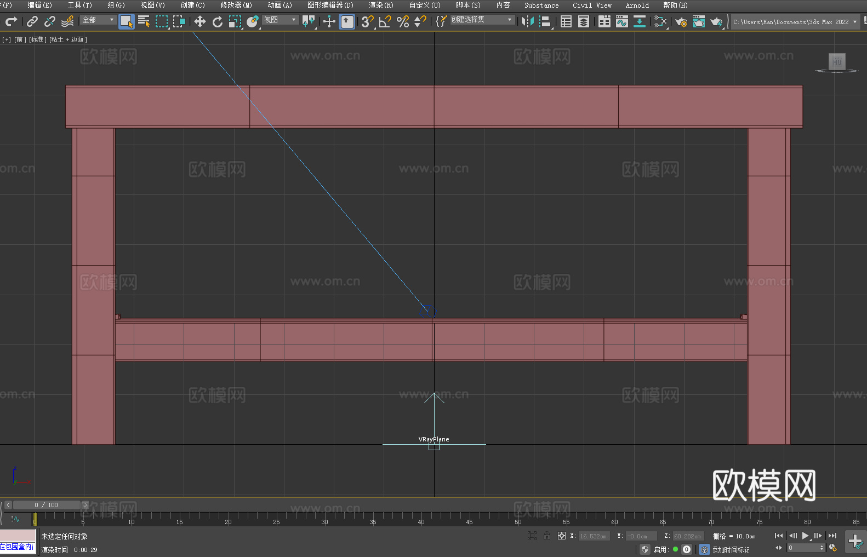Activate the Select Object tool
This screenshot has width=867, height=557.
pos(127,21)
